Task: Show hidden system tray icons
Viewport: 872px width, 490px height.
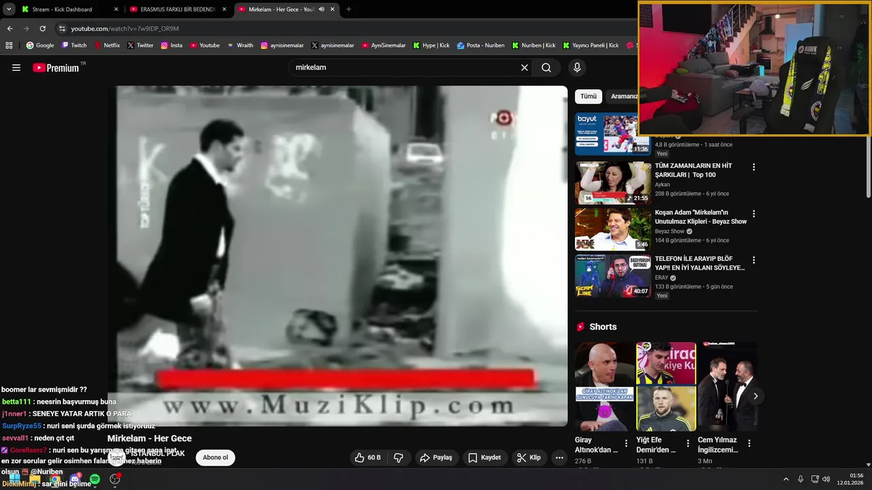Action: click(x=785, y=479)
